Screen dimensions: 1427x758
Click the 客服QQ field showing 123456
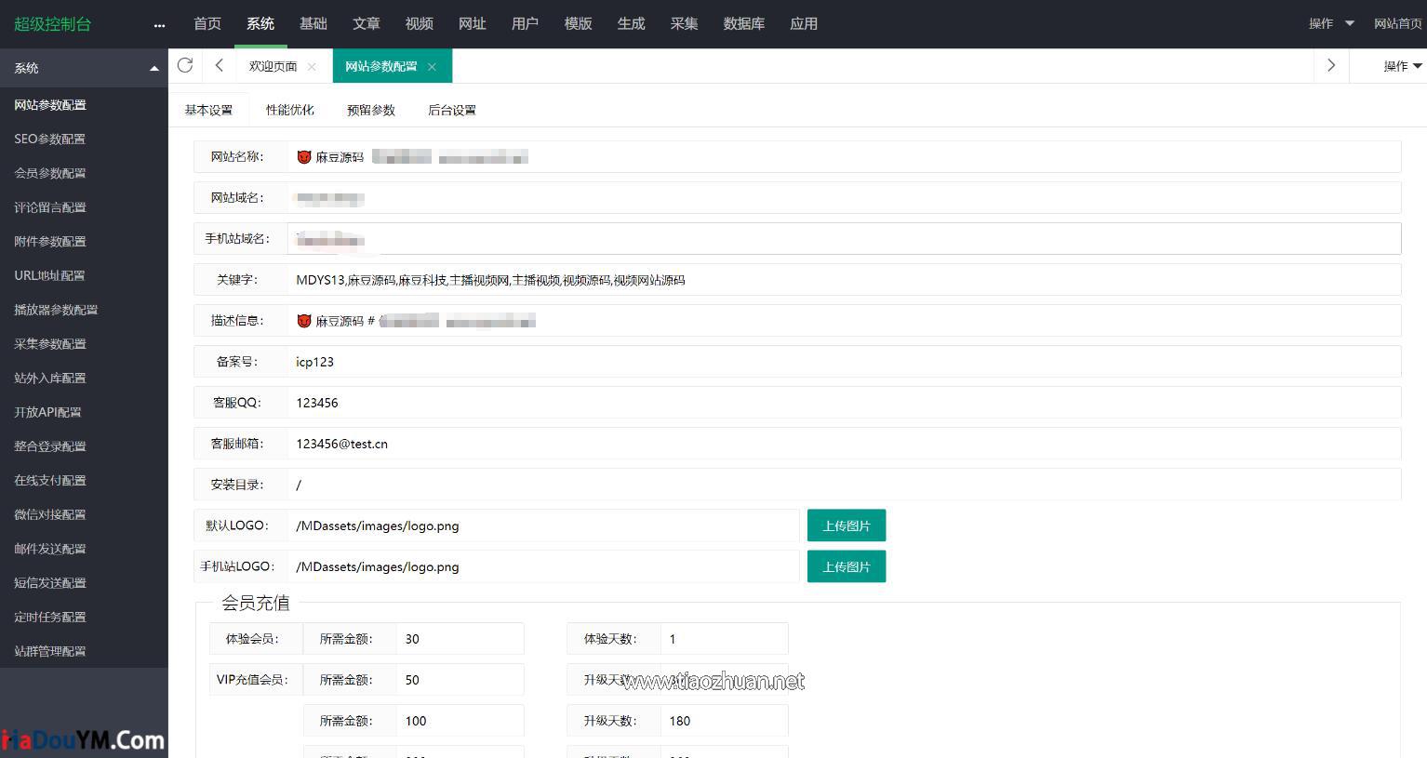pos(844,403)
